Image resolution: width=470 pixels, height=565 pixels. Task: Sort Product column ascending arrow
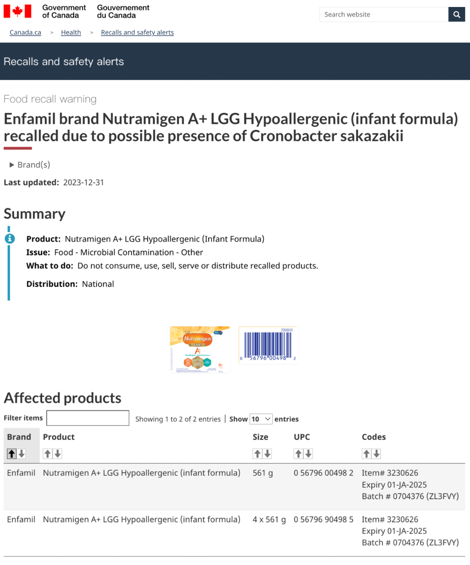point(48,454)
